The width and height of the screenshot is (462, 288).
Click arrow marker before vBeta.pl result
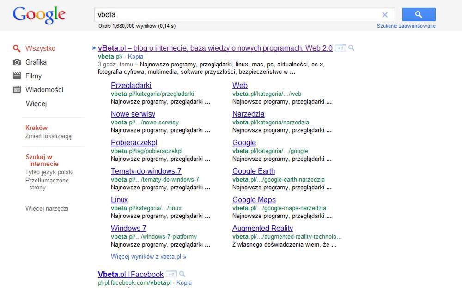pyautogui.click(x=94, y=48)
